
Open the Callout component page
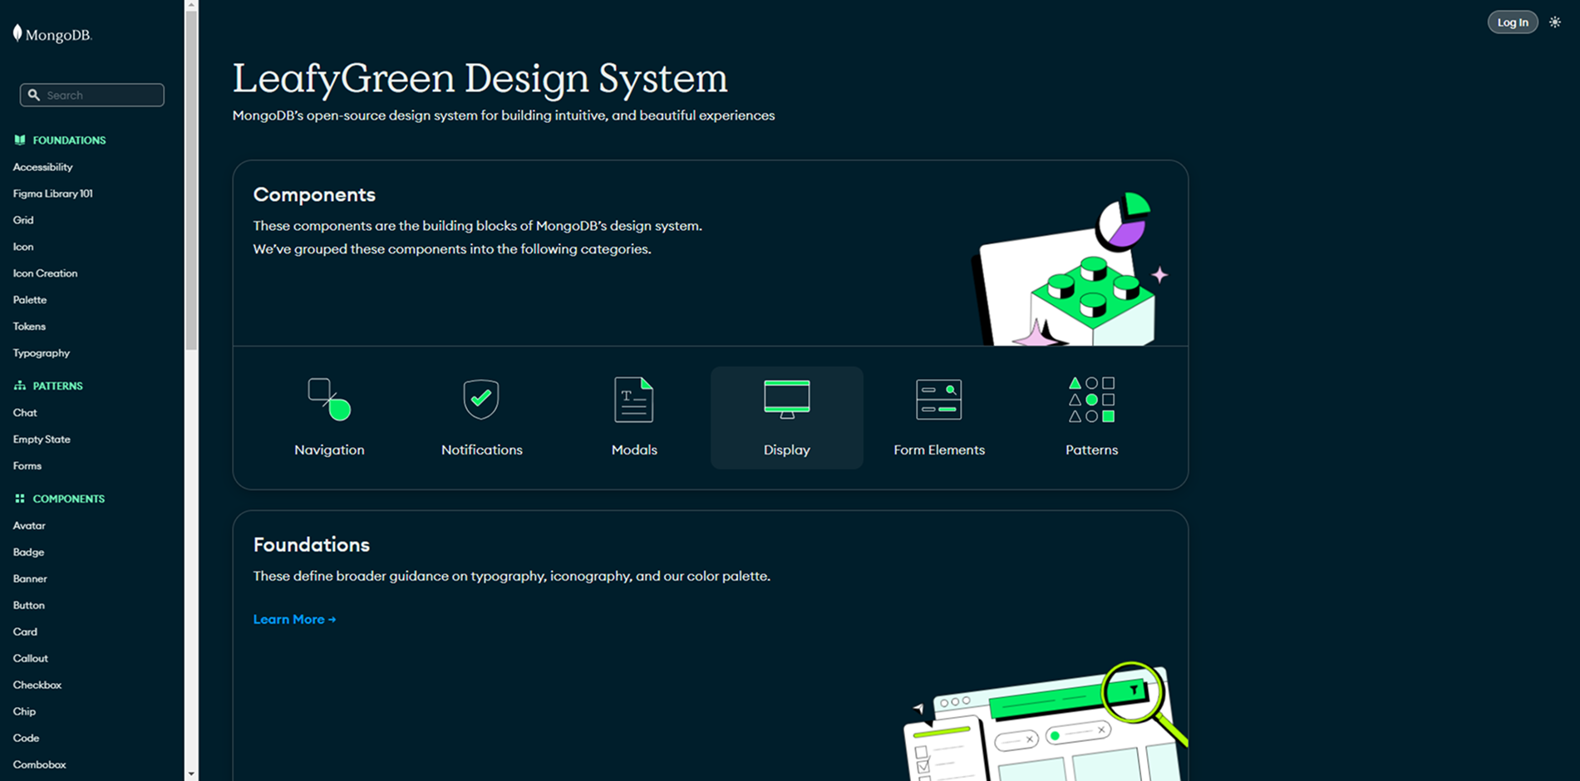(x=31, y=659)
